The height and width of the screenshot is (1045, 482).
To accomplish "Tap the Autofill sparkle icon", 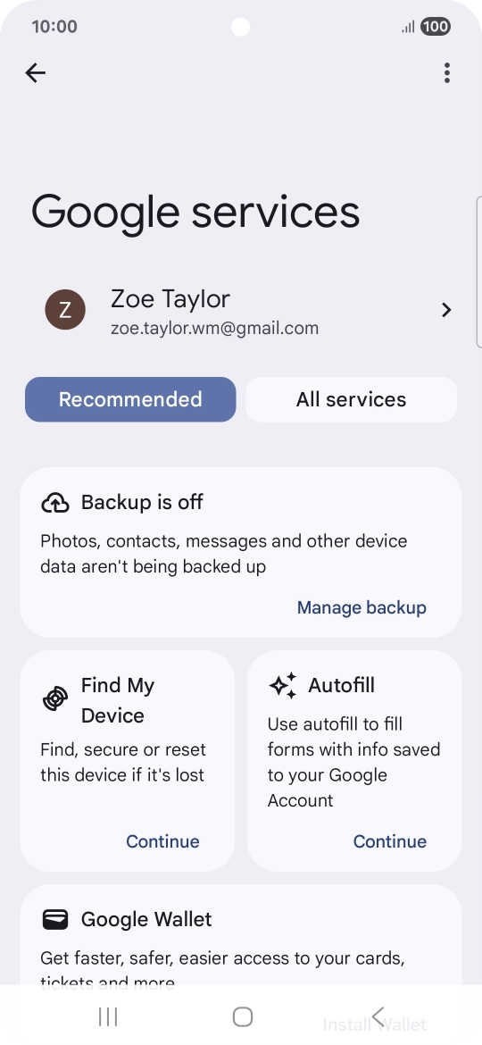I will 283,686.
